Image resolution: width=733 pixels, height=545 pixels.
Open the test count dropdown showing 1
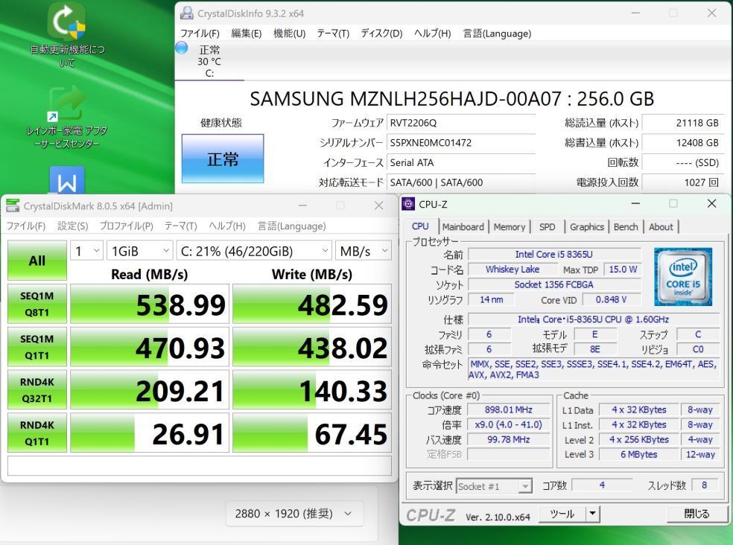(x=86, y=251)
